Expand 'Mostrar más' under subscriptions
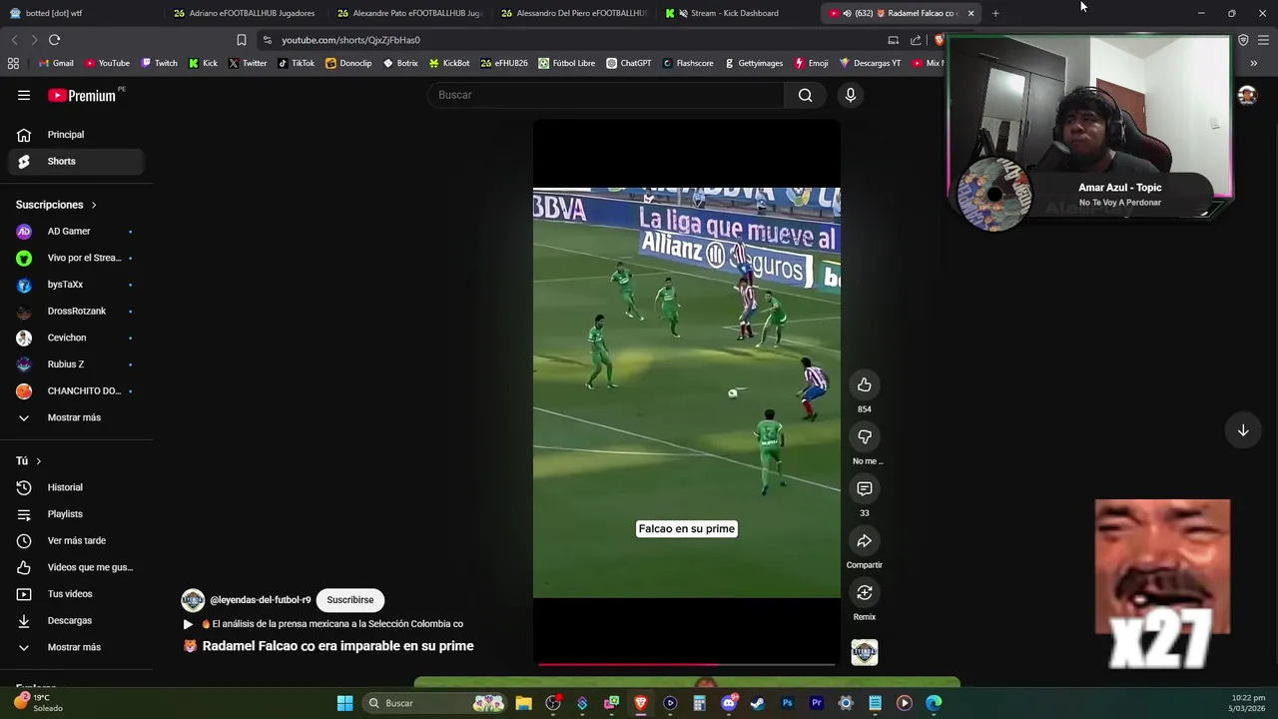Image resolution: width=1278 pixels, height=719 pixels. coord(72,417)
